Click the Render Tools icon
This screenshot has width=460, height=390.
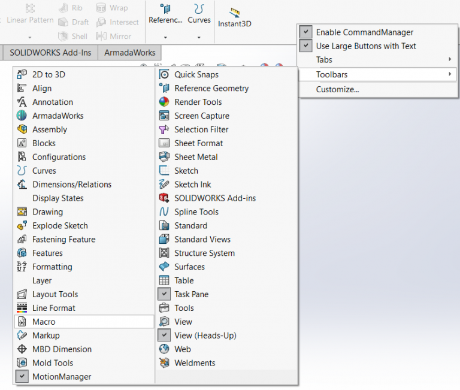(164, 102)
